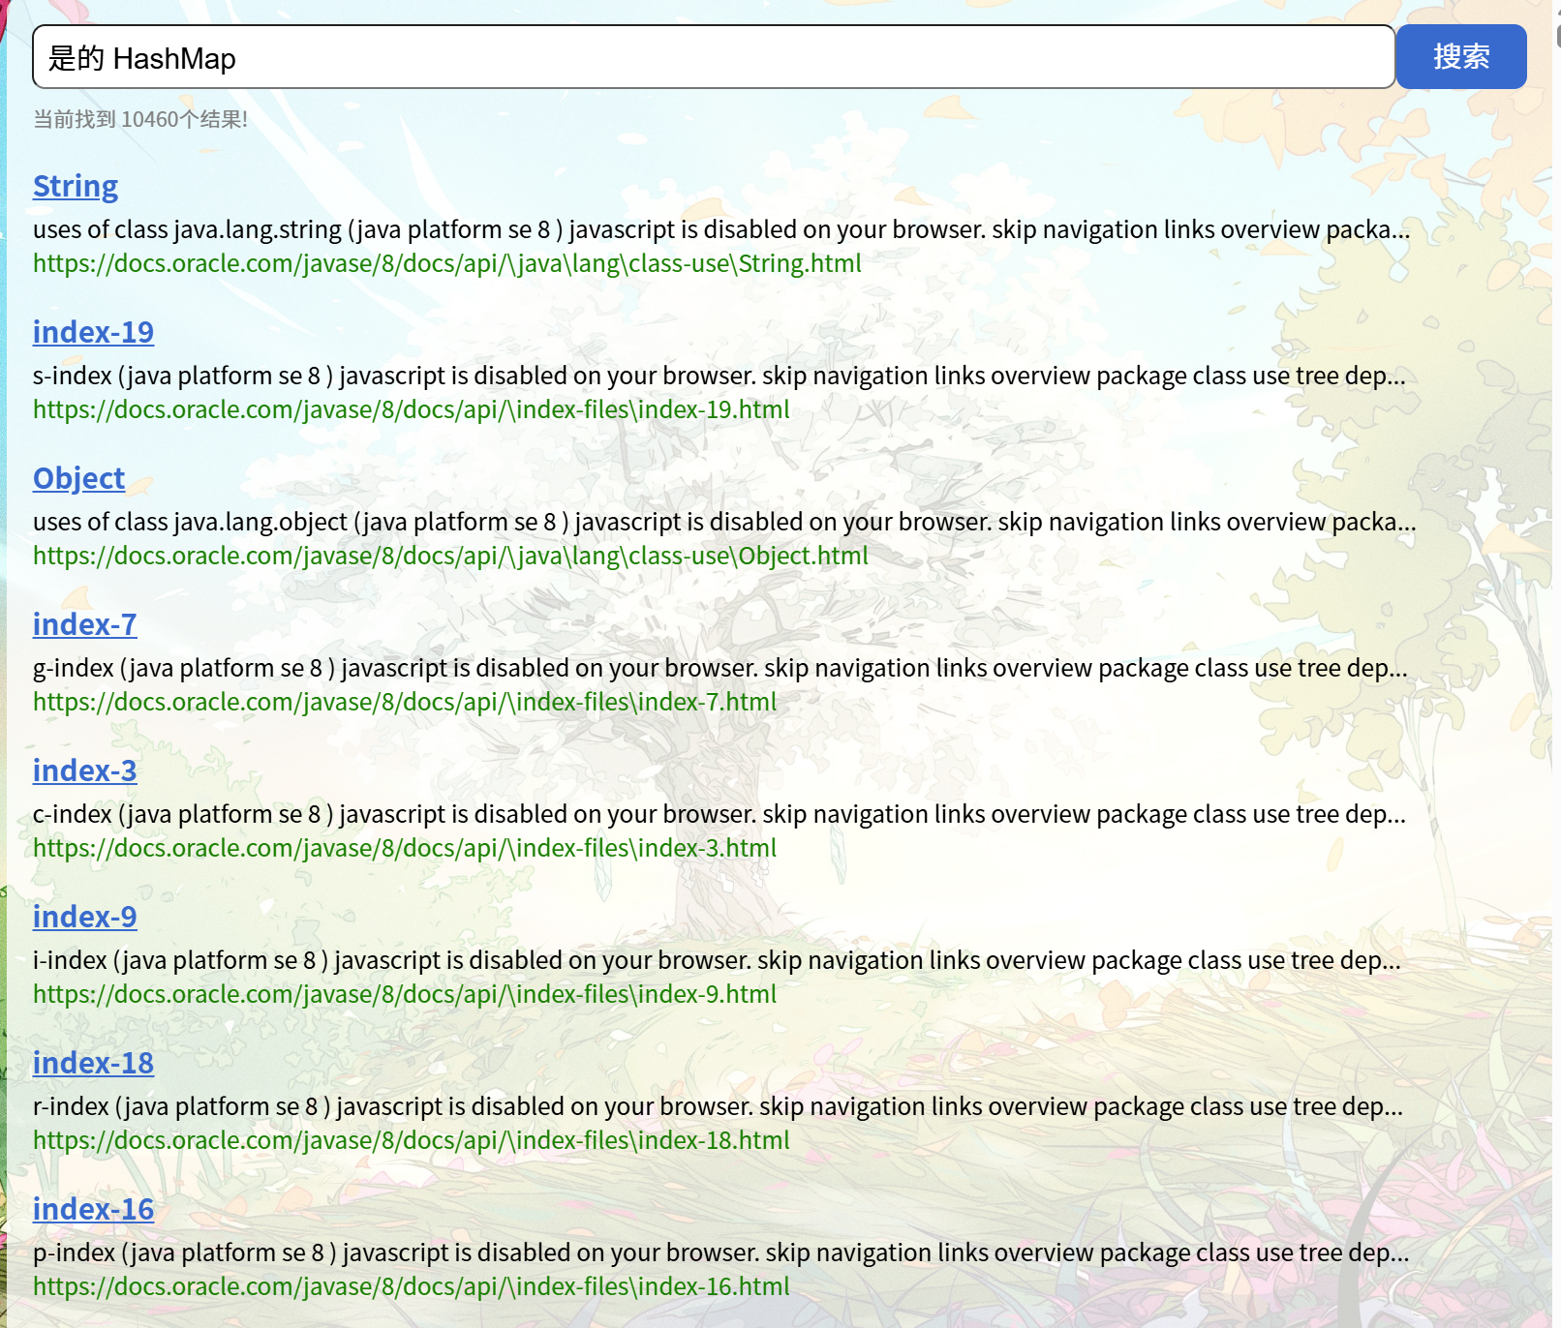1561x1328 pixels.
Task: Click the green URL ending in index-3.html
Action: coord(405,848)
